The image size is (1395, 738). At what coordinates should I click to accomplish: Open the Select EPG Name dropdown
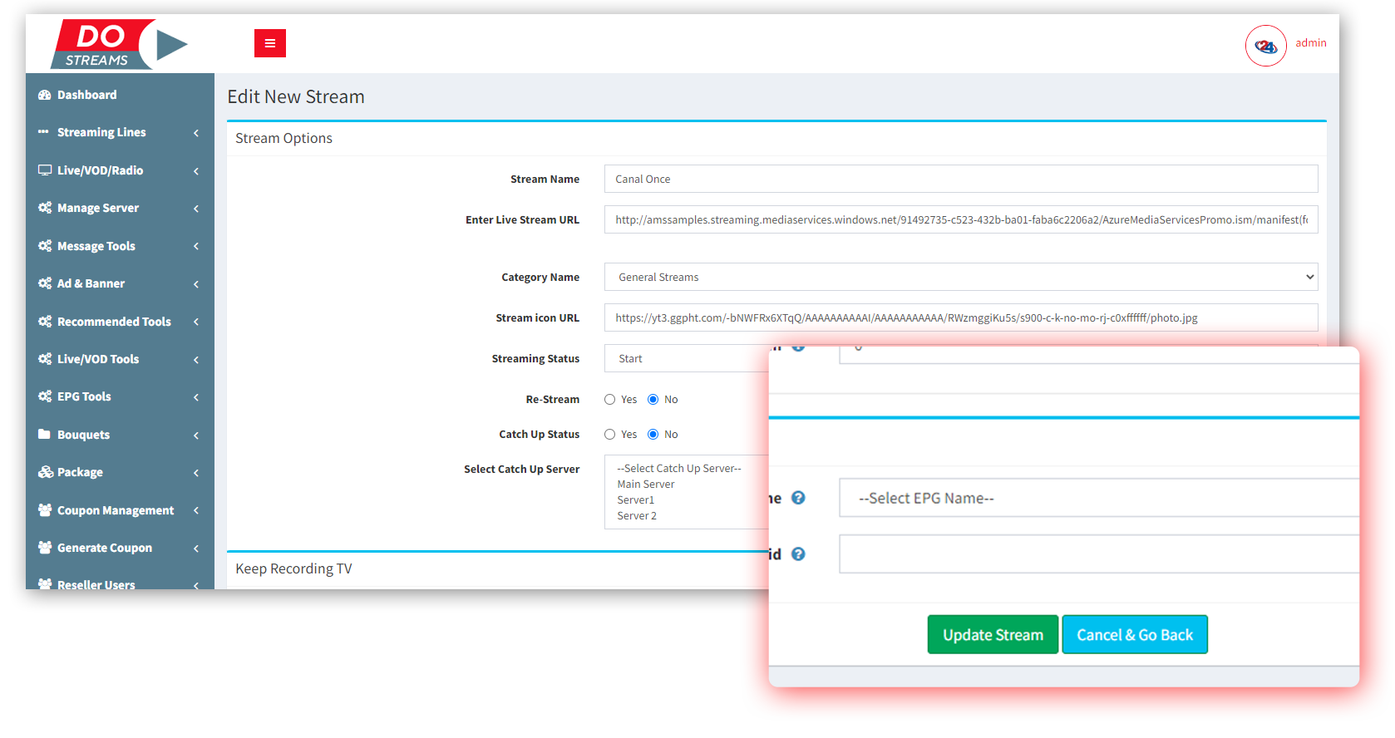[1097, 498]
